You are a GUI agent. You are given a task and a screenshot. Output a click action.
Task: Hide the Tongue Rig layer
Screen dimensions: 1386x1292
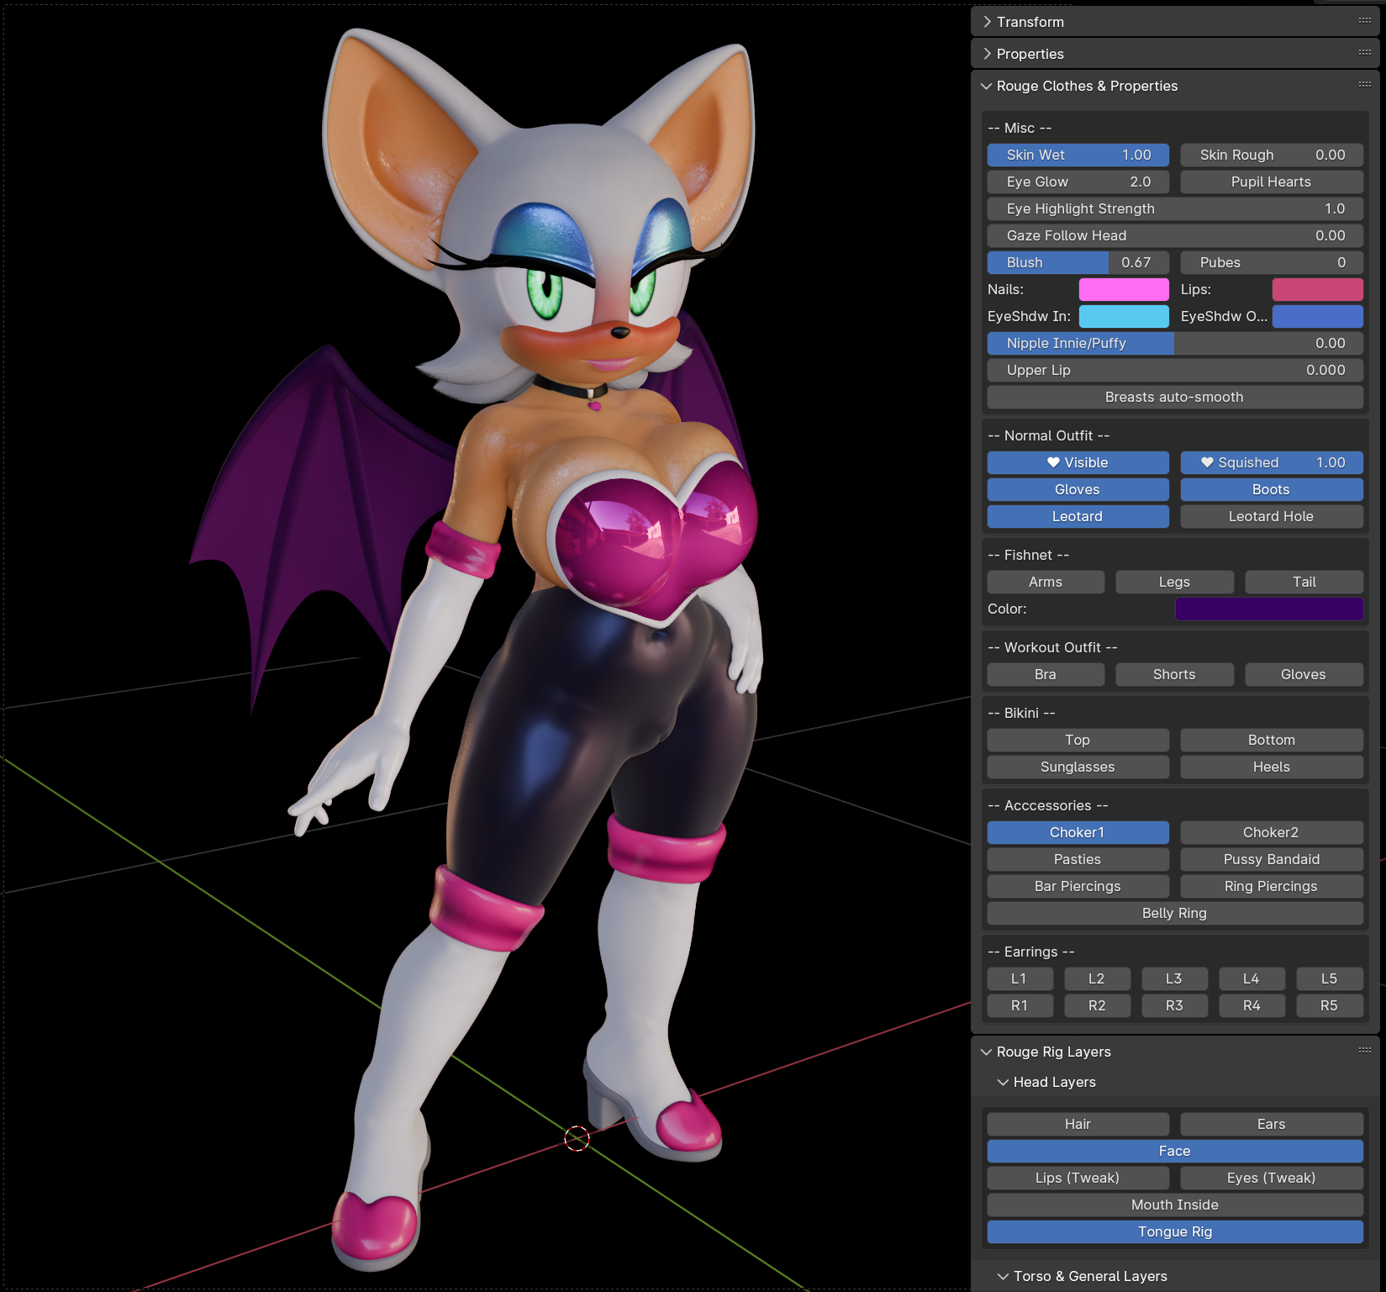tap(1175, 1231)
